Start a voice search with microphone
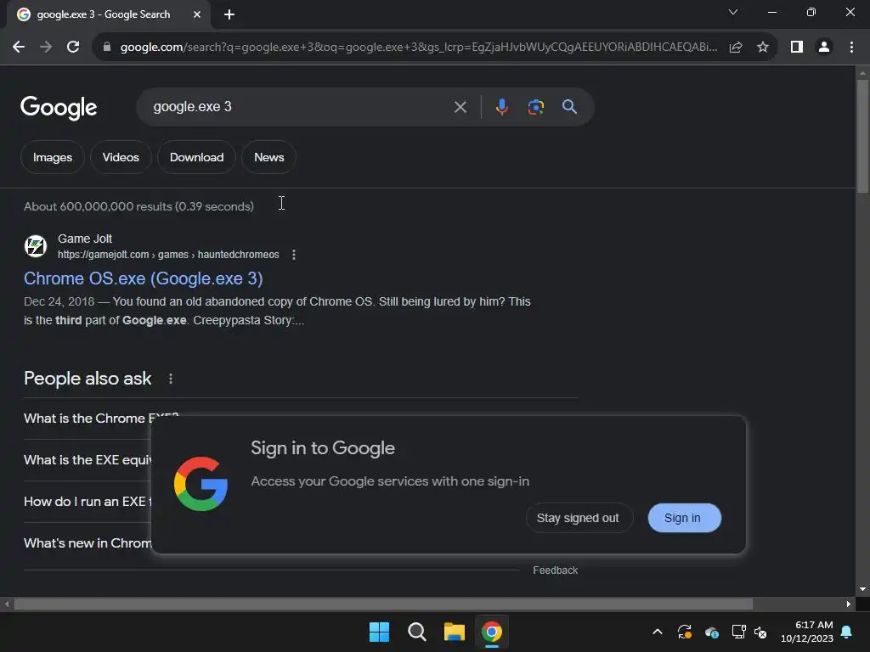Screen dimensions: 870x652 (x=501, y=107)
